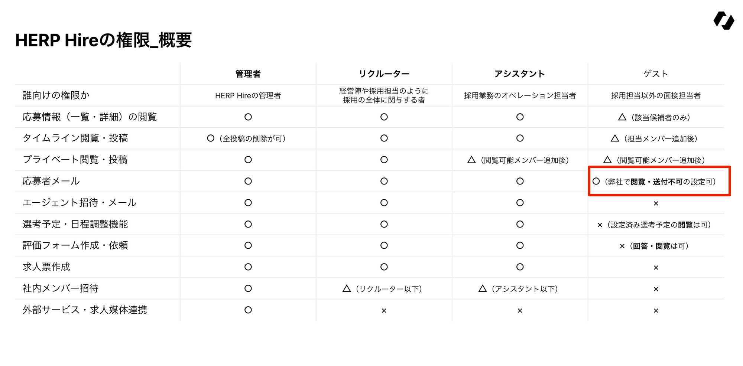This screenshot has width=743, height=366.
Task: Click the × mark for ゲスト エージェント招待
Action: (x=656, y=203)
